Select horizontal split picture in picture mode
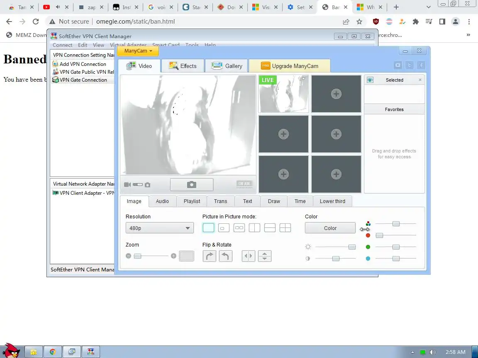Viewport: 478px width, 358px height. pos(270,228)
